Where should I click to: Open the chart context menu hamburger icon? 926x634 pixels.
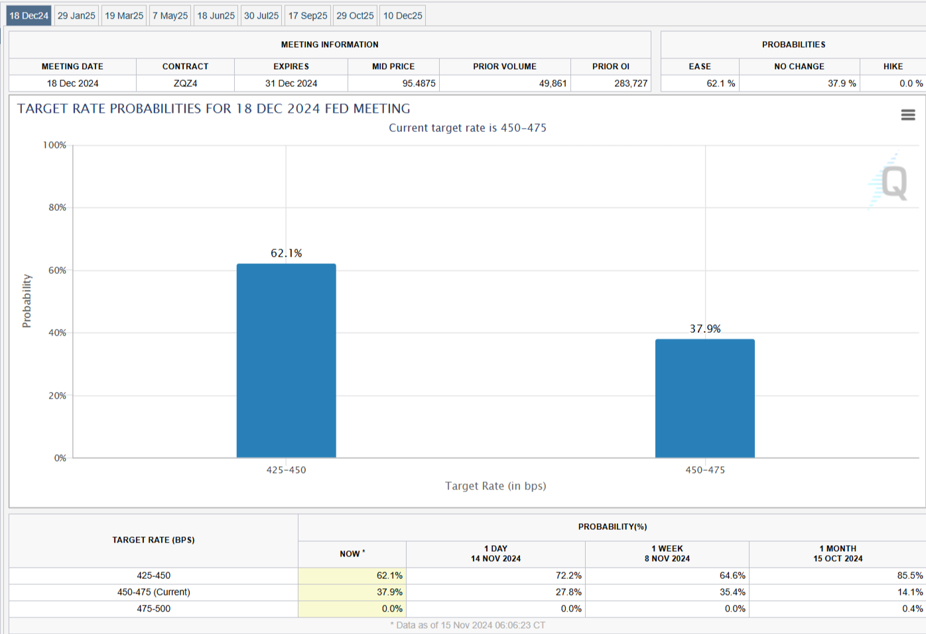[907, 114]
